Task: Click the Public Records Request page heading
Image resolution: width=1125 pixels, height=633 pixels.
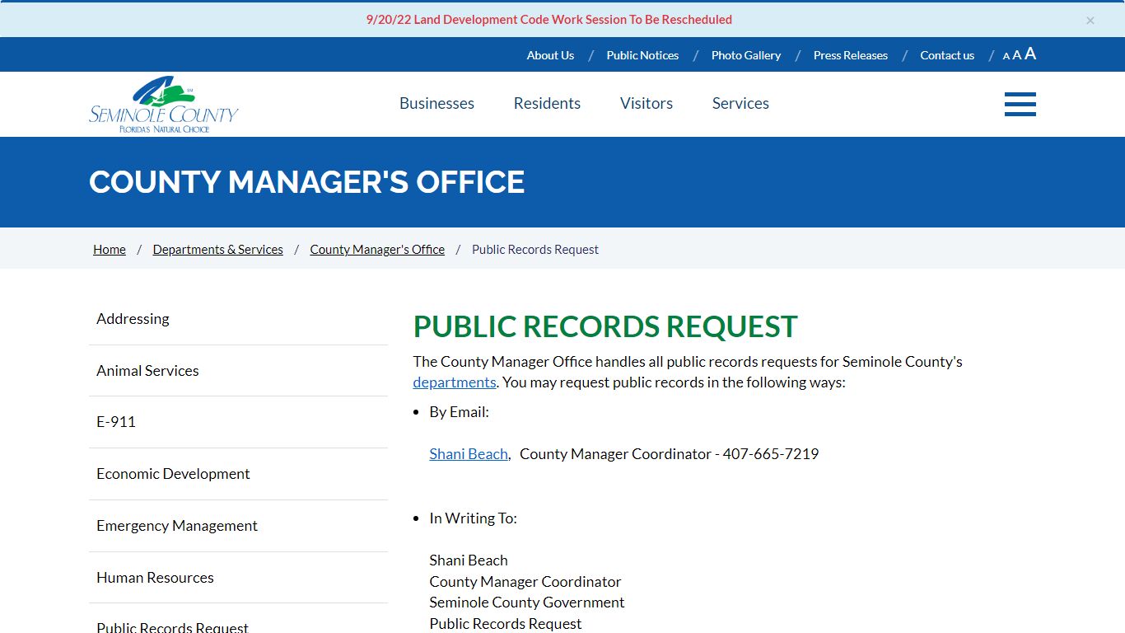Action: (605, 326)
